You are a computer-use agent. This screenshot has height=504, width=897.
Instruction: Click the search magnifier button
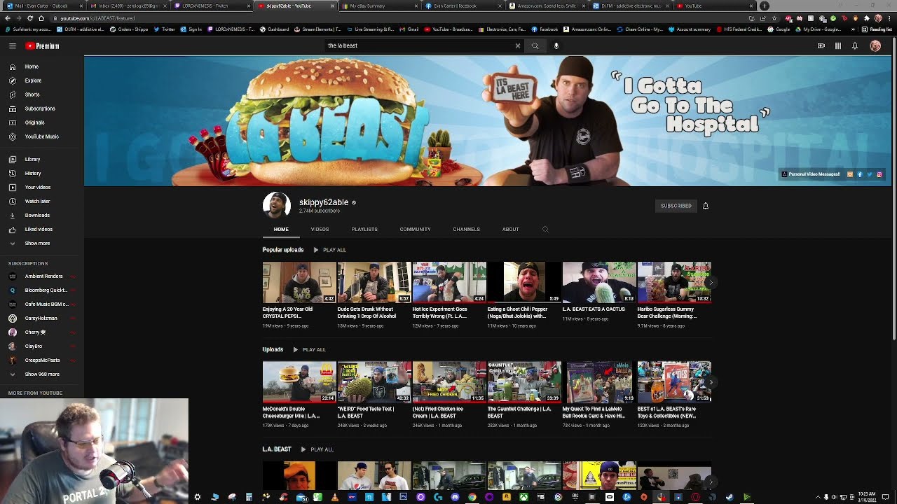(535, 45)
